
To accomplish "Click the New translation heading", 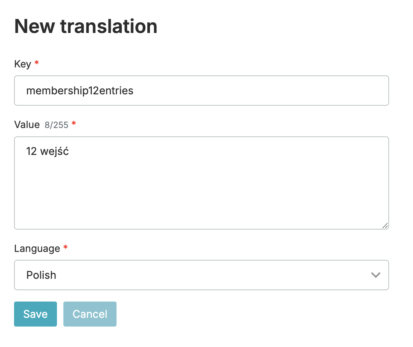I will [x=86, y=27].
